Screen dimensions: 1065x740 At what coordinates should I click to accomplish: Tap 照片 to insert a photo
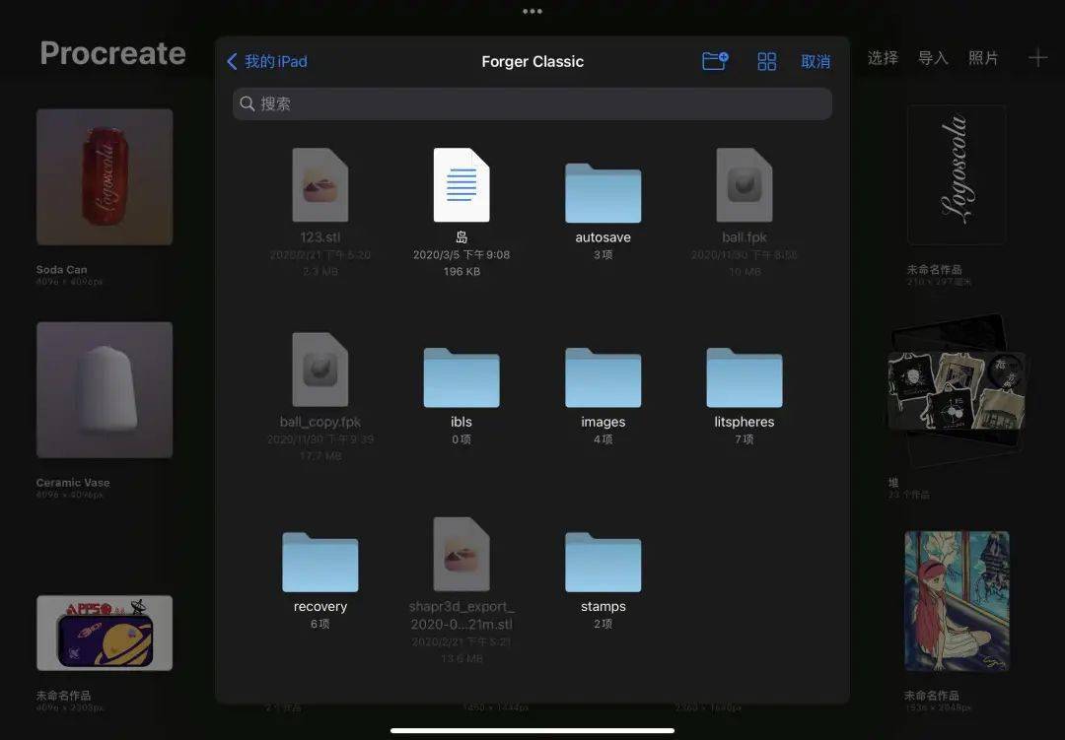point(984,57)
